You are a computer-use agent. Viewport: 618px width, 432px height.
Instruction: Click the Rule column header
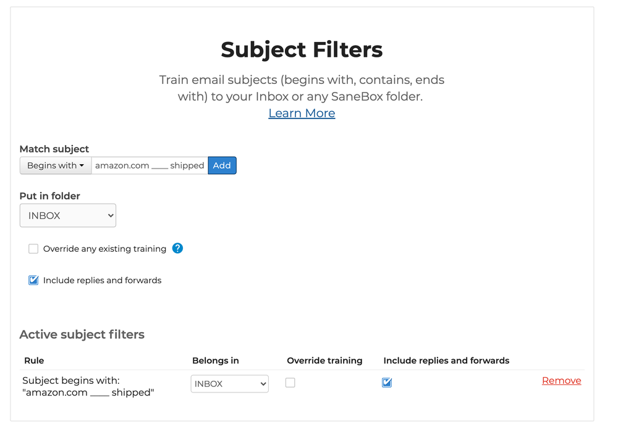coord(34,360)
